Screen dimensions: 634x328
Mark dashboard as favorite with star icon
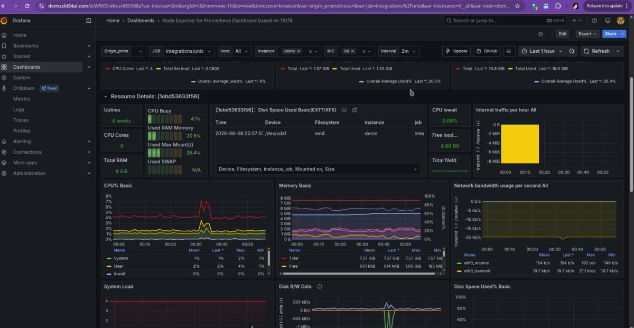pyautogui.click(x=540, y=34)
